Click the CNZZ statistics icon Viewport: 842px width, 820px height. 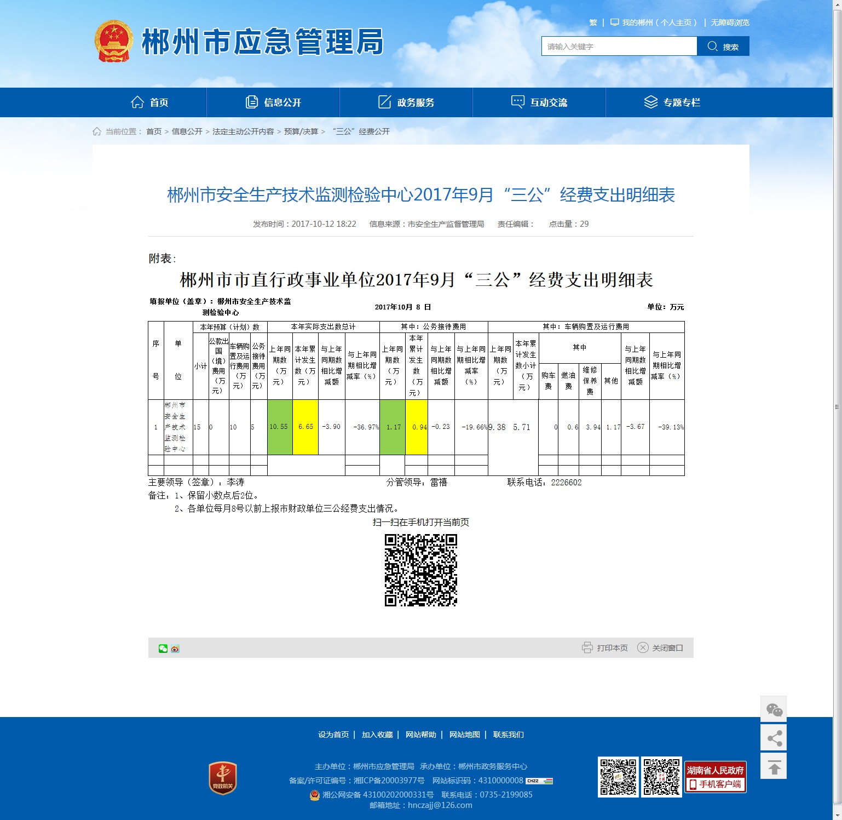pos(539,781)
